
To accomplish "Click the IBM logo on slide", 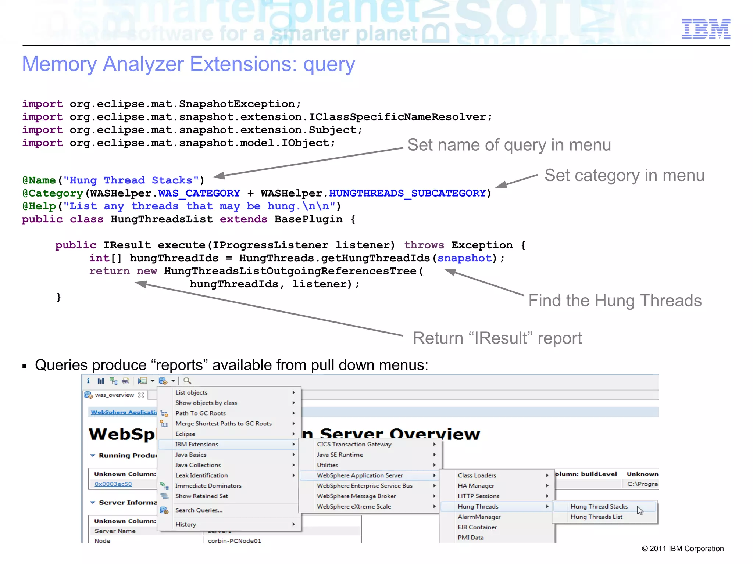I will [706, 28].
